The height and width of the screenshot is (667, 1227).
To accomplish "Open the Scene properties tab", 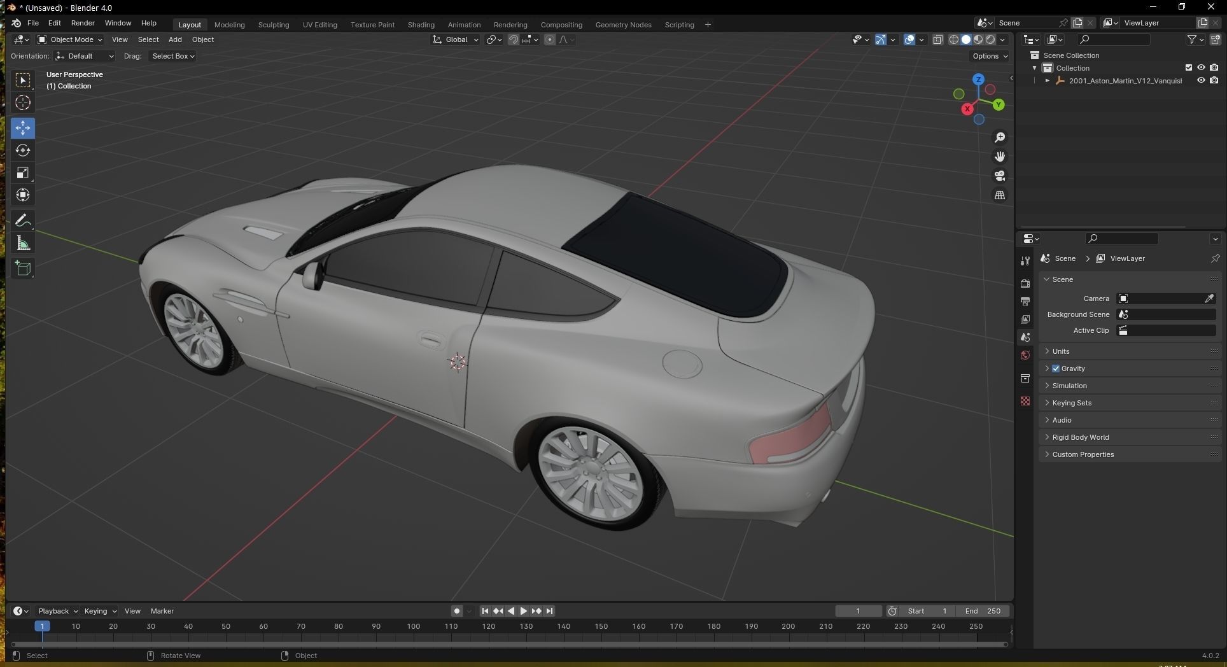I will (x=1025, y=337).
